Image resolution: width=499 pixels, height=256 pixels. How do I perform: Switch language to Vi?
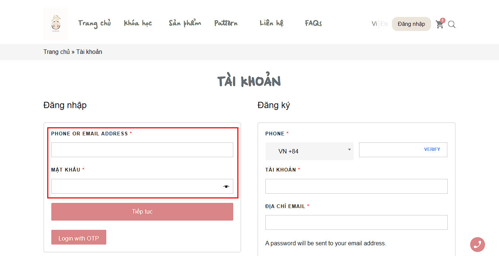click(x=374, y=24)
